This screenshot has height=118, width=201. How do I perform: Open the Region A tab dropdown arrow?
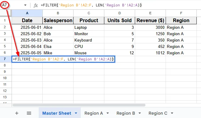tap(108, 113)
